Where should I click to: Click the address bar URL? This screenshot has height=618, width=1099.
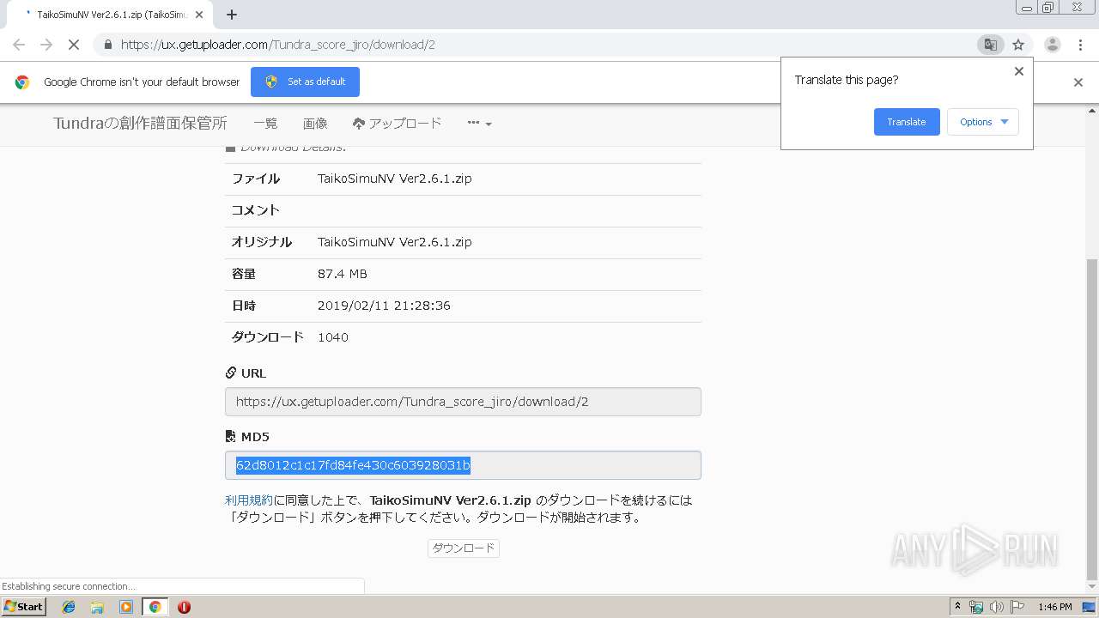277,45
